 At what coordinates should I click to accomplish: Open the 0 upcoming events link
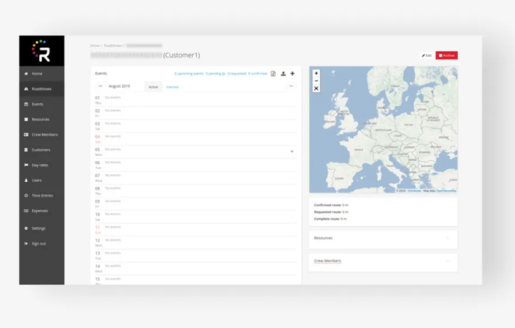click(x=189, y=74)
